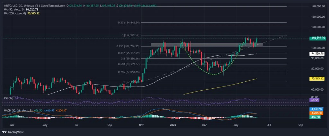This screenshot has height=136, width=329.
Task: Click the green 406.50 histogram value tag
Action: [315, 117]
